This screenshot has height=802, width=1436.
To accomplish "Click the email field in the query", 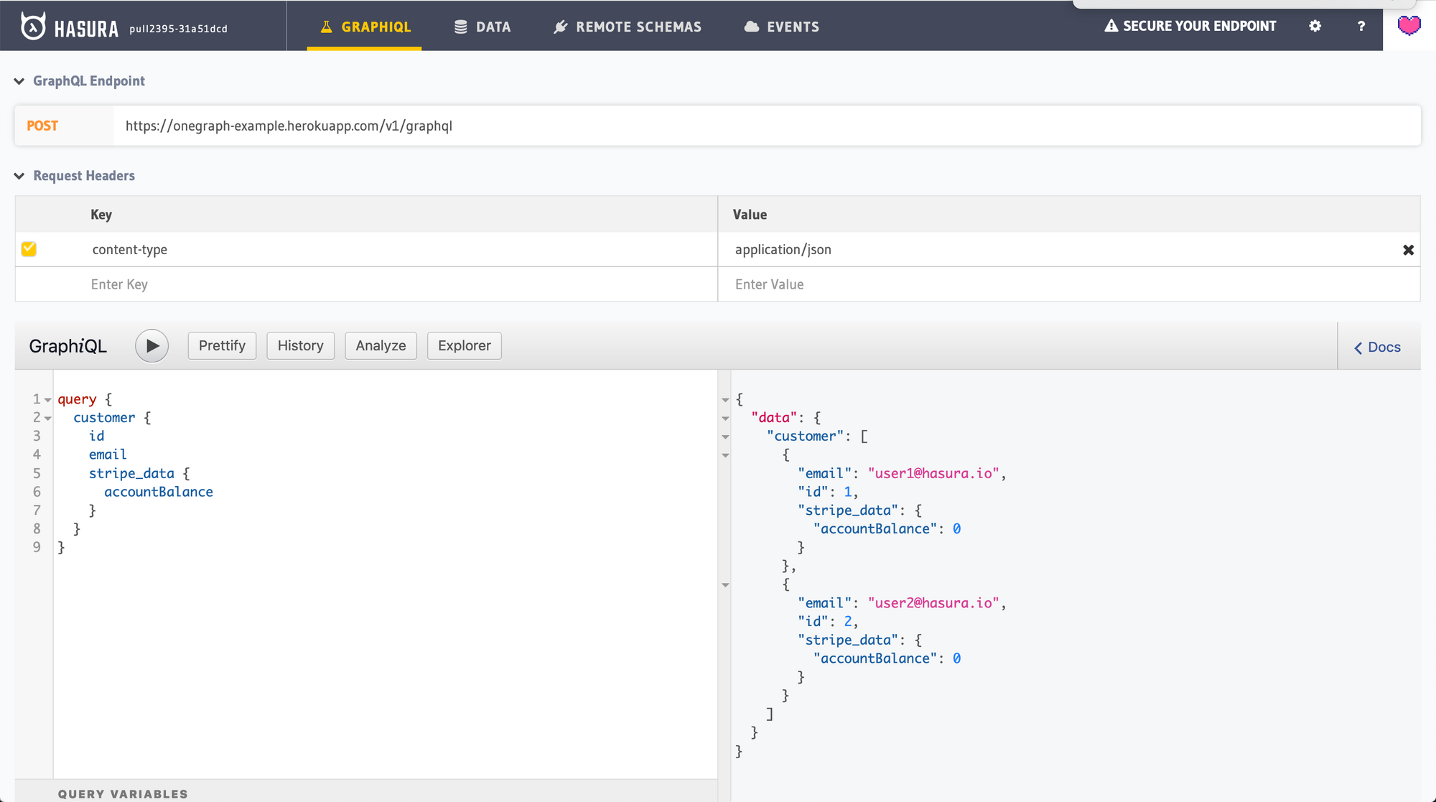I will point(108,454).
